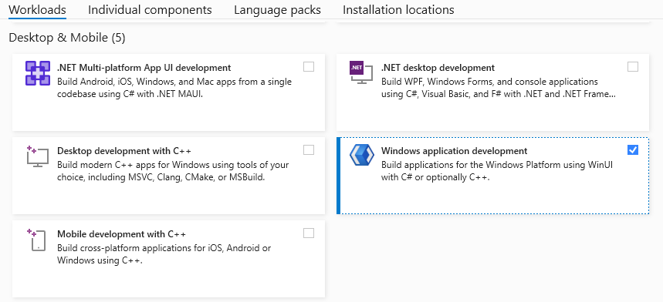Tick Desktop development with C++ checkbox
The height and width of the screenshot is (302, 663).
click(x=309, y=149)
